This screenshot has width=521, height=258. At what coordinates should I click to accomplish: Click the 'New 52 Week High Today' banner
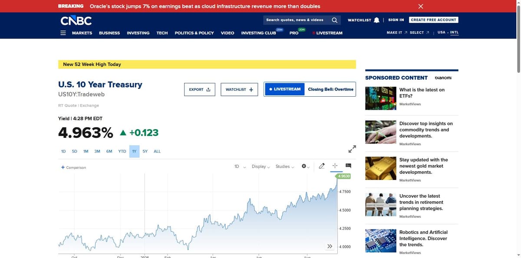pos(207,64)
